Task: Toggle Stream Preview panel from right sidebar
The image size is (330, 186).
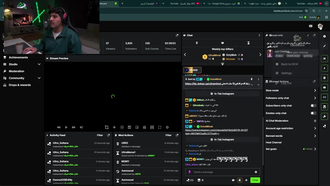Action: [x=325, y=59]
